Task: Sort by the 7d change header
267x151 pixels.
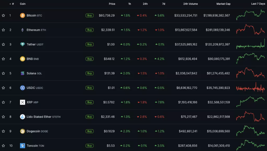Action: click(x=163, y=4)
